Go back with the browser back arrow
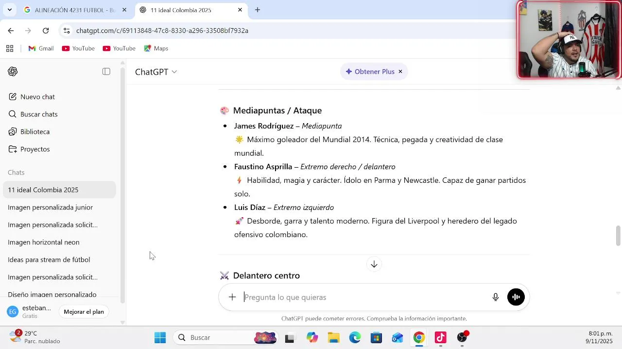The width and height of the screenshot is (622, 349). click(11, 31)
